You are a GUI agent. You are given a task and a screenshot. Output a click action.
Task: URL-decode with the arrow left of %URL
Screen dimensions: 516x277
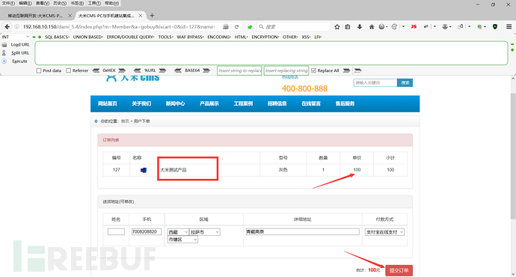(x=138, y=70)
